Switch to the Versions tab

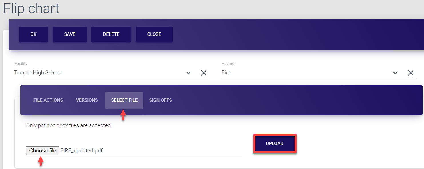pyautogui.click(x=87, y=100)
